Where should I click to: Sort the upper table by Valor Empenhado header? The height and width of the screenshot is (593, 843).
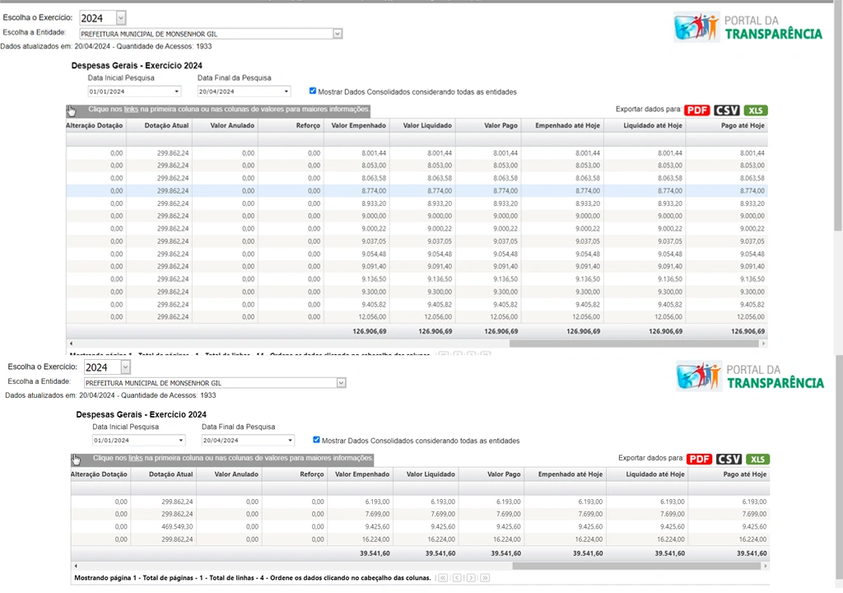tap(358, 126)
